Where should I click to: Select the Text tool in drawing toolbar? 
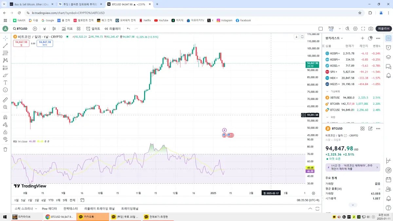[5, 83]
